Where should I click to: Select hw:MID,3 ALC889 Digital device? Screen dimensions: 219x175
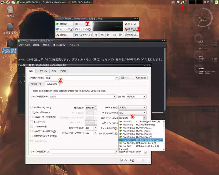tap(141, 122)
